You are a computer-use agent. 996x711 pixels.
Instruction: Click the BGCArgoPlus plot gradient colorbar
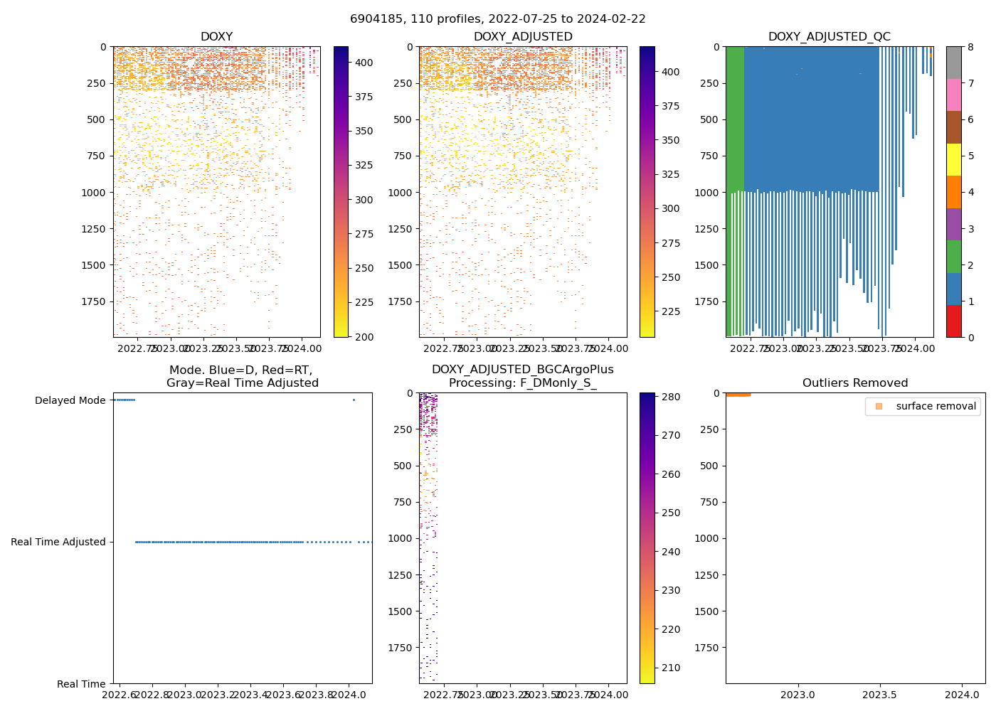[647, 538]
